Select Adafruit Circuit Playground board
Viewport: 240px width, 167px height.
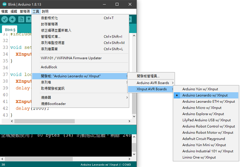point(206,139)
